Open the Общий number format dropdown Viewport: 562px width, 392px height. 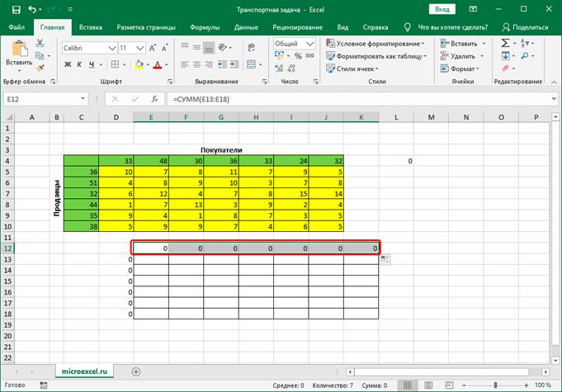pyautogui.click(x=310, y=44)
